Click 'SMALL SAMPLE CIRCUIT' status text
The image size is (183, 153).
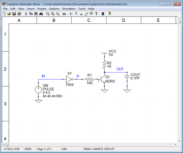(x=99, y=149)
